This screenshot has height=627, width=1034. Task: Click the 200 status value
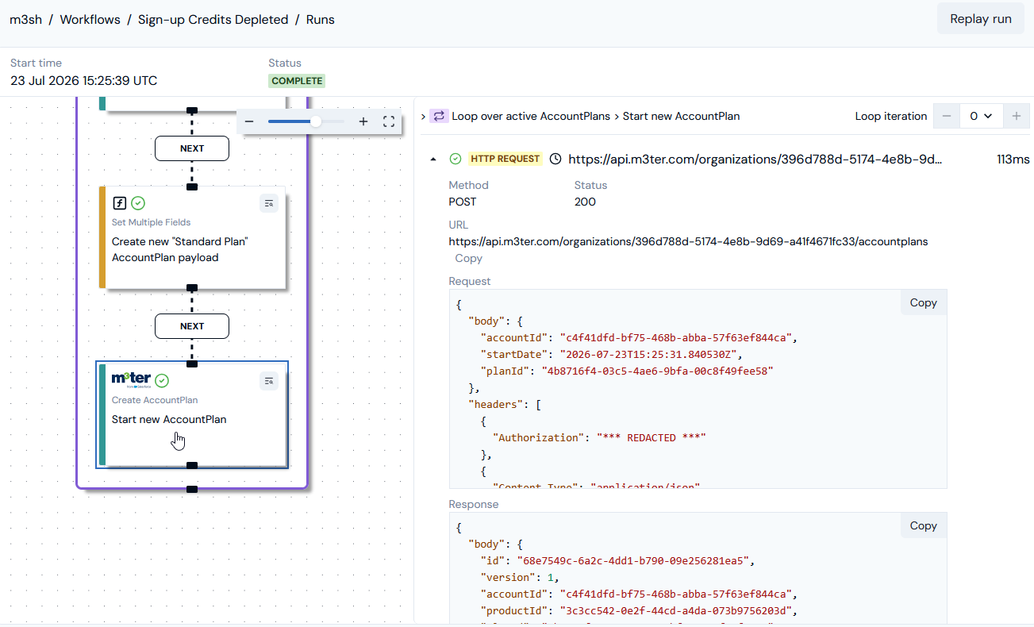585,202
